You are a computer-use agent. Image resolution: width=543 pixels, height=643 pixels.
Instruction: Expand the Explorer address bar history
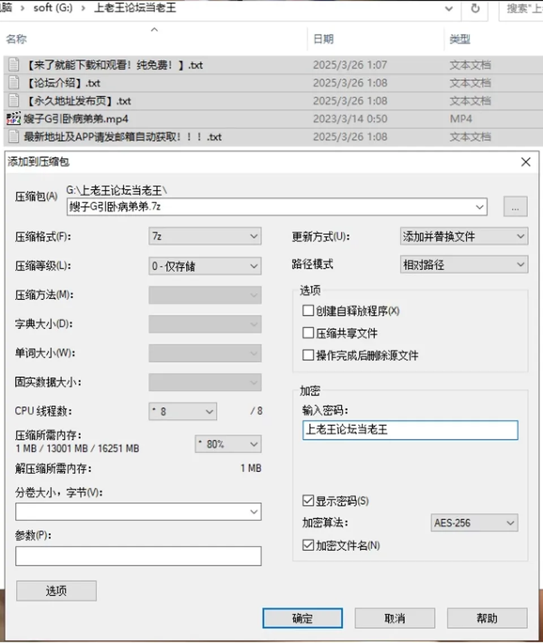[449, 8]
